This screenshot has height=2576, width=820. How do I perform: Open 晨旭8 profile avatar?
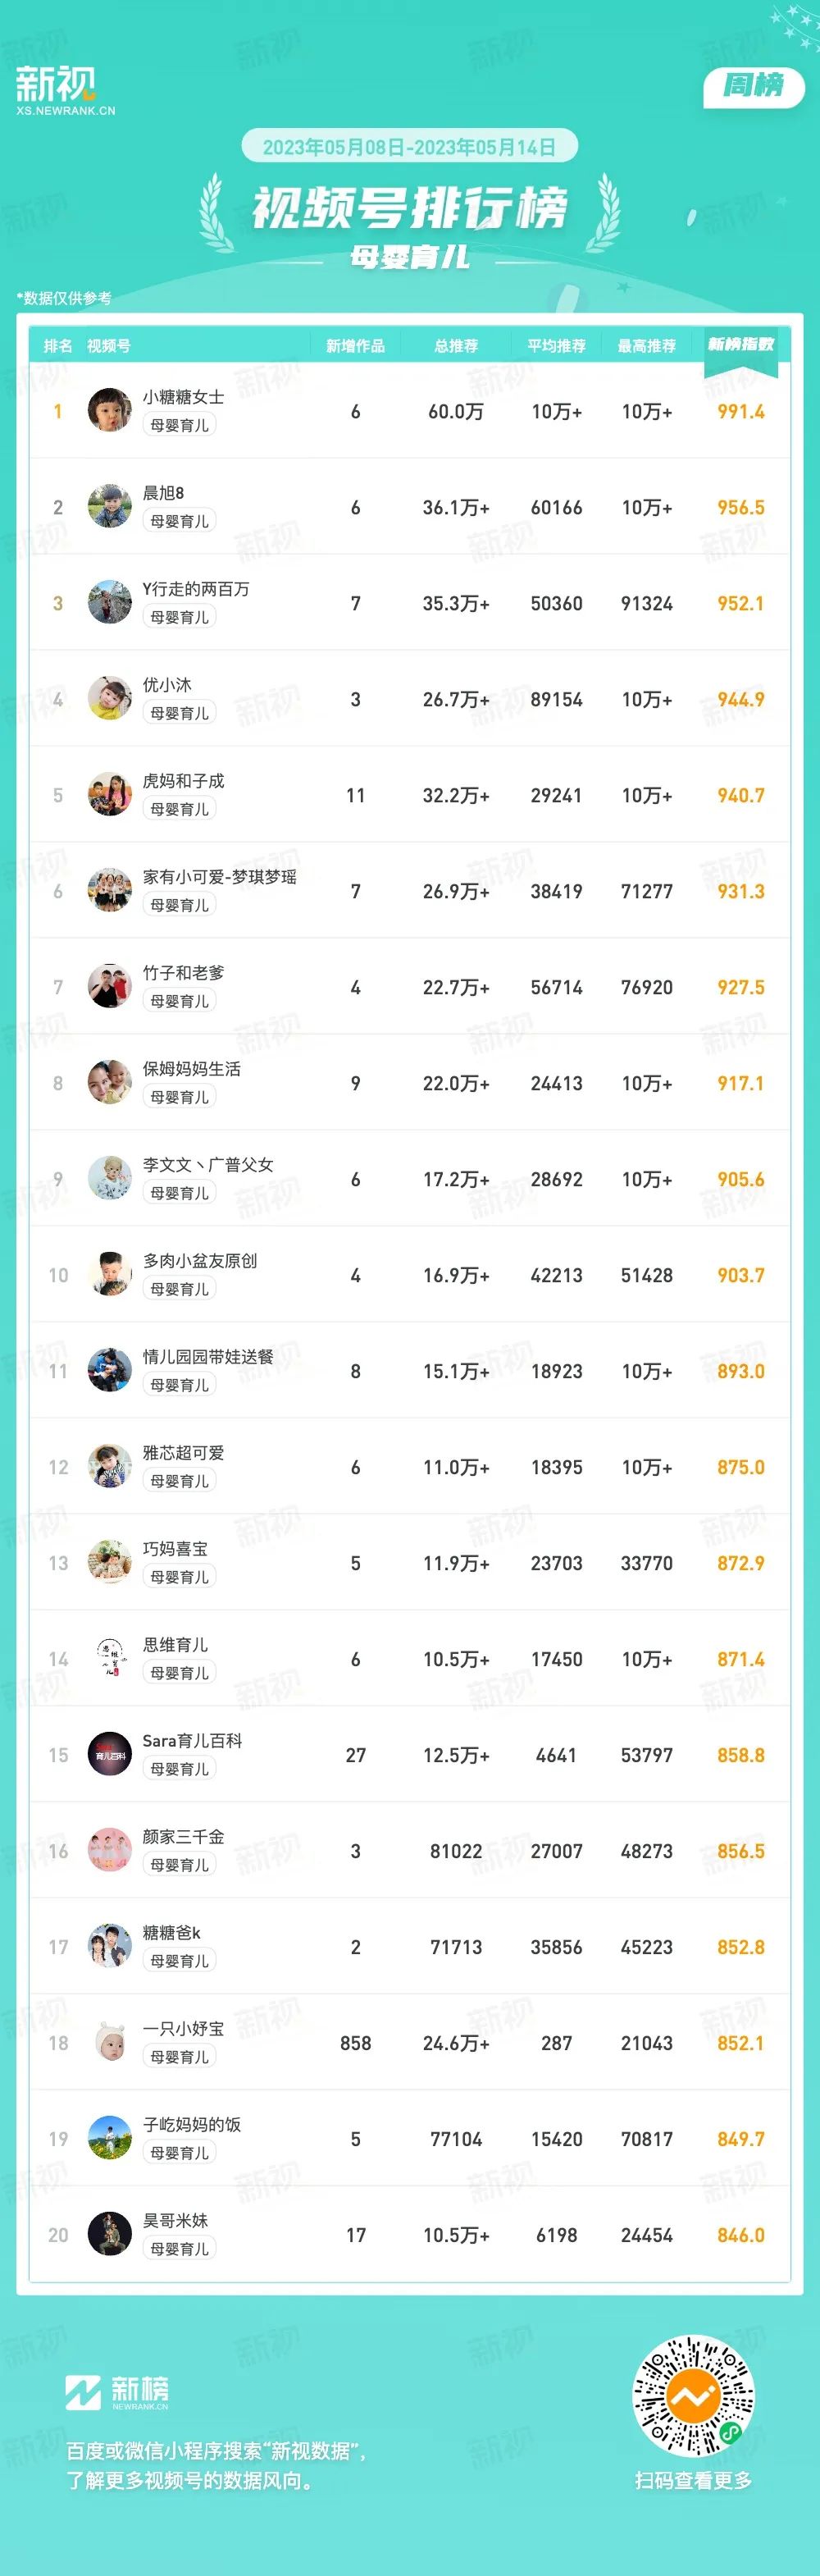109,506
